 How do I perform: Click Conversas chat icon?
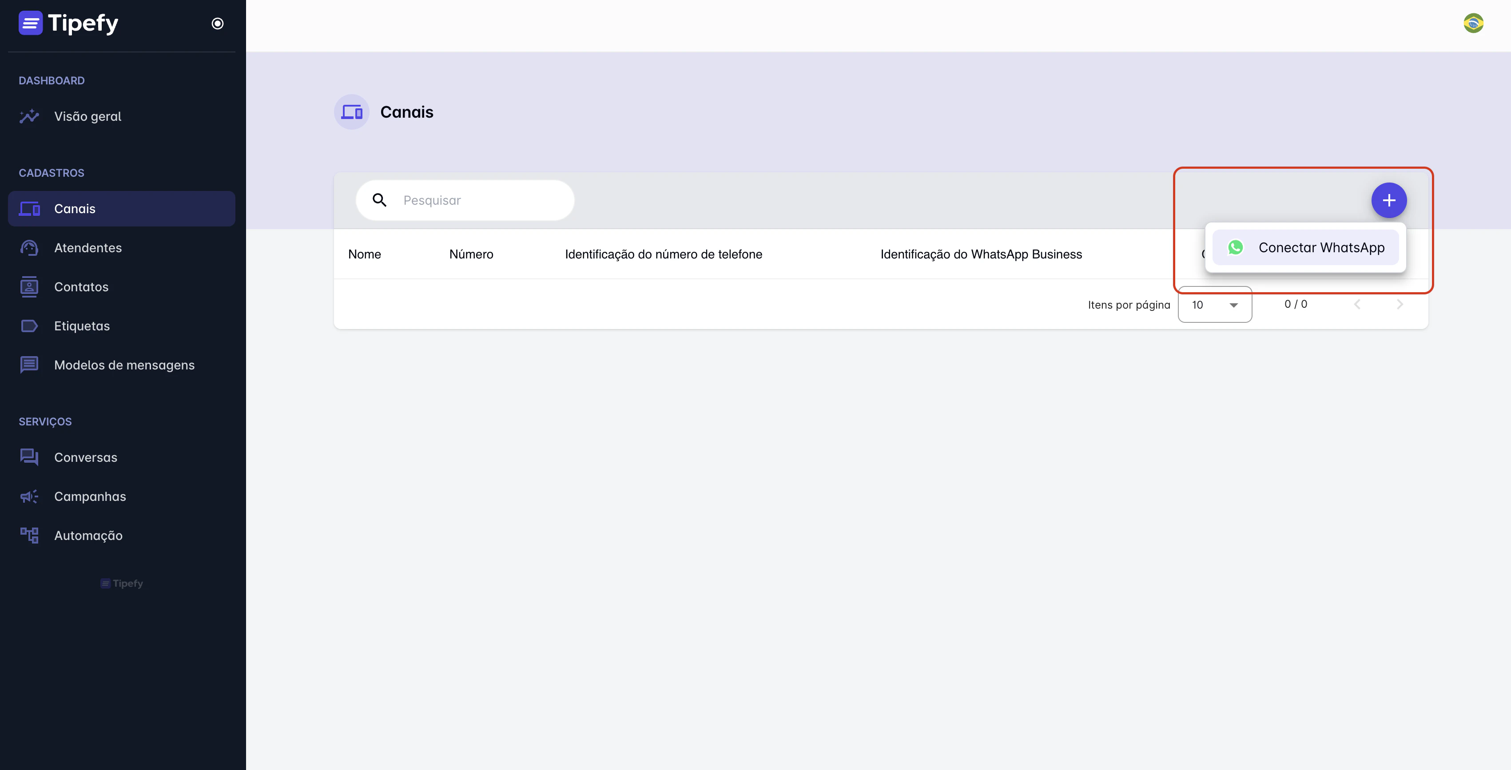click(x=29, y=457)
